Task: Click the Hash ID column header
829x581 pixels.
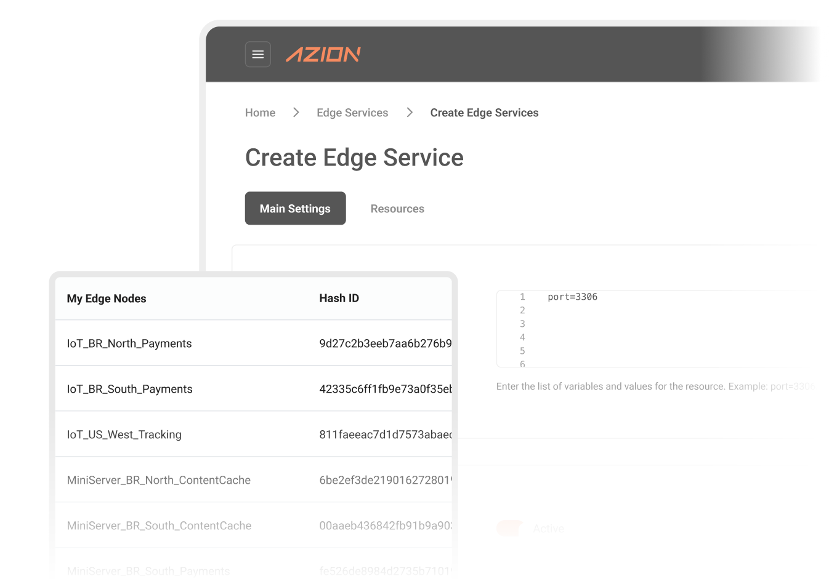Action: (x=339, y=299)
